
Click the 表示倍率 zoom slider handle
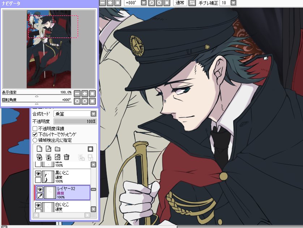(x=37, y=96)
